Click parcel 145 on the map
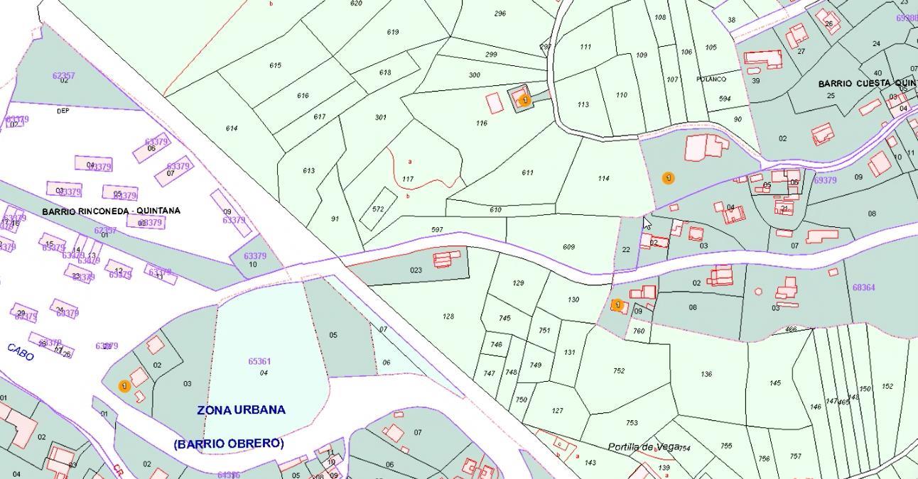The height and width of the screenshot is (479, 918). [774, 383]
